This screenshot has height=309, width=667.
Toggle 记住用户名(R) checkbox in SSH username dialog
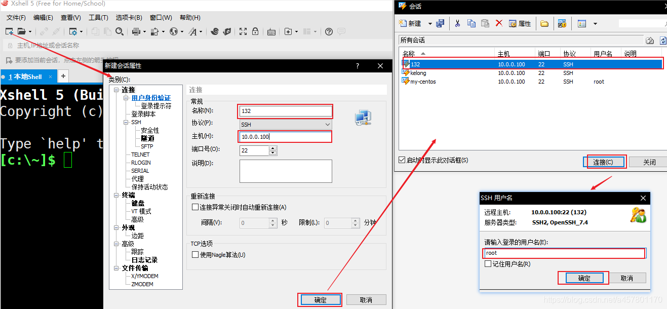tap(488, 264)
